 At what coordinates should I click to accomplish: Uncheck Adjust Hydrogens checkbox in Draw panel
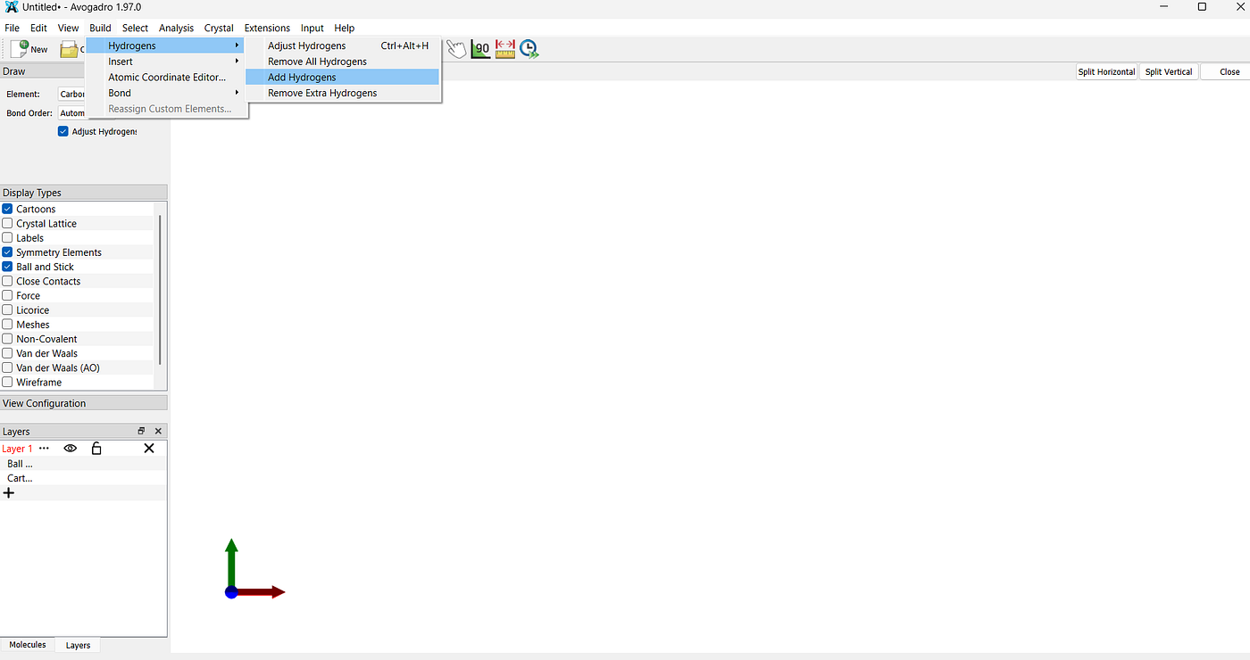coord(63,131)
